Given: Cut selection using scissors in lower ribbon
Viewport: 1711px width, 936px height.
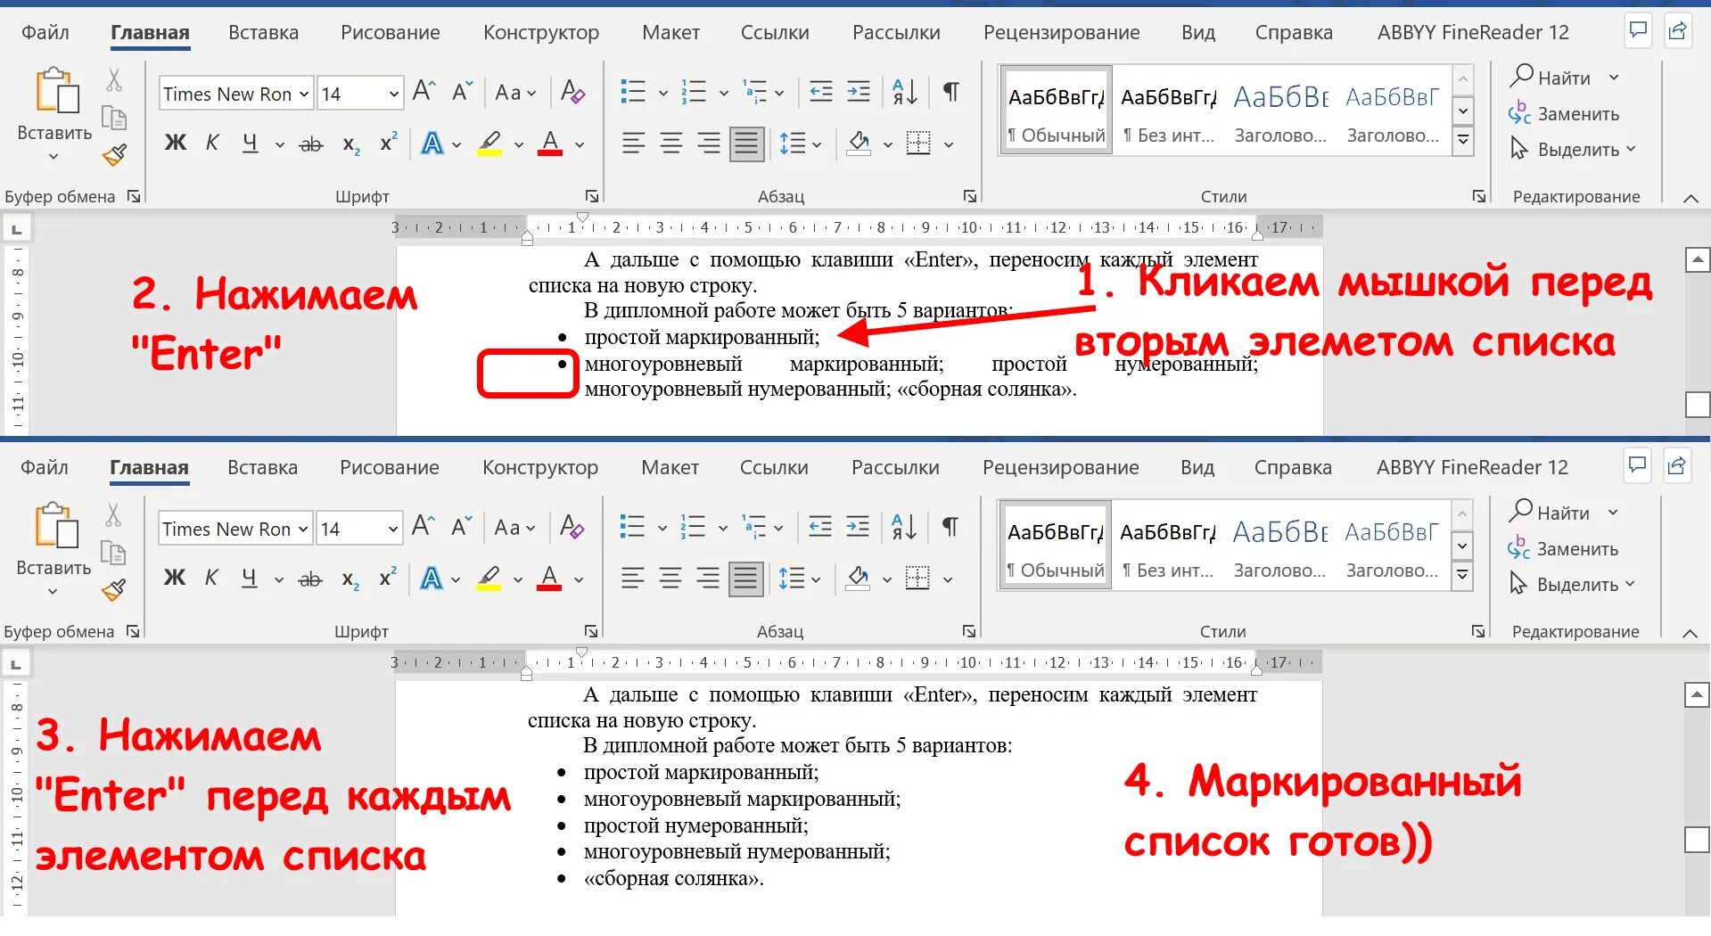Looking at the screenshot, I should click(112, 515).
